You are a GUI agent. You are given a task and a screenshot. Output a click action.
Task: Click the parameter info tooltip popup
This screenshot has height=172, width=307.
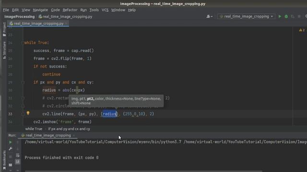pos(116,101)
